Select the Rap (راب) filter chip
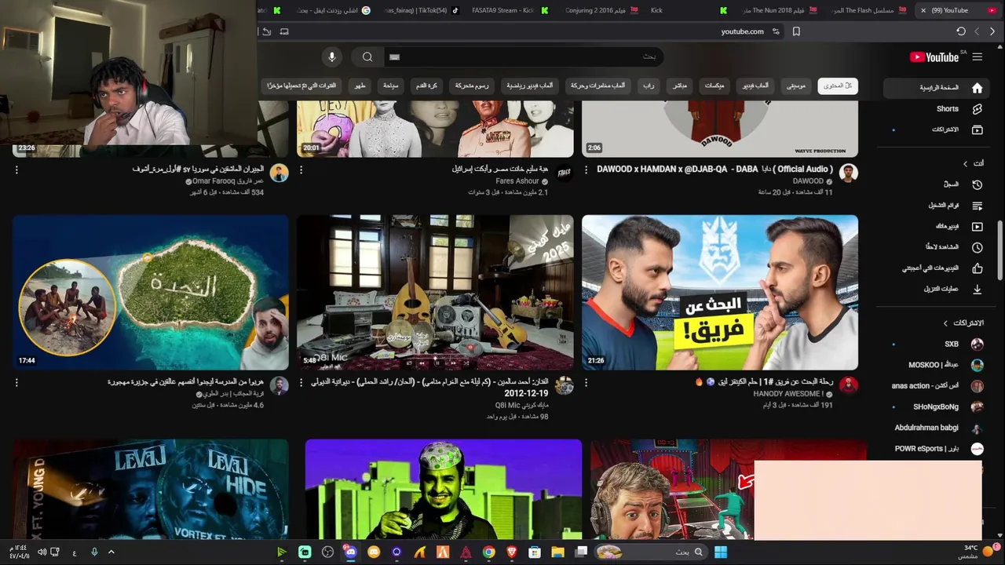The image size is (1005, 565). [649, 86]
